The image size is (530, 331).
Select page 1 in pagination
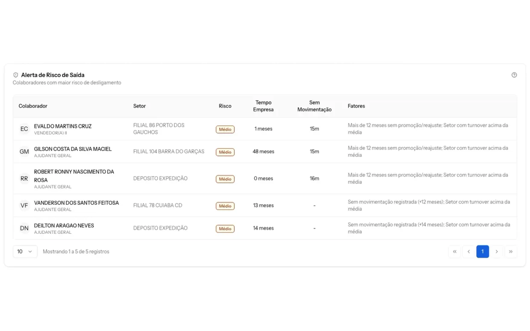tap(483, 252)
